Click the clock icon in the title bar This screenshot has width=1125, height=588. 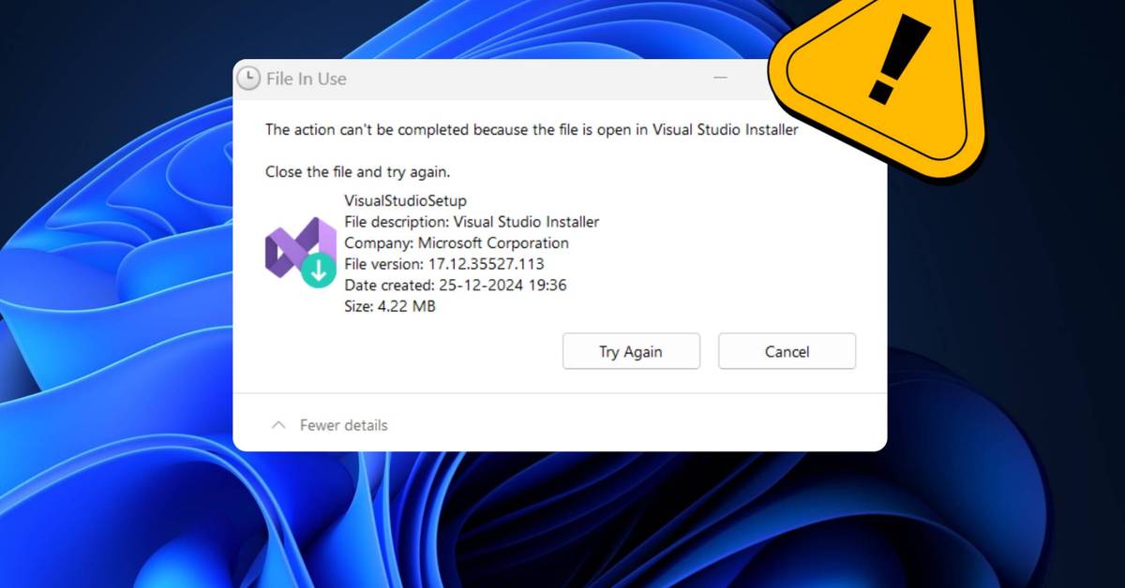pos(248,79)
